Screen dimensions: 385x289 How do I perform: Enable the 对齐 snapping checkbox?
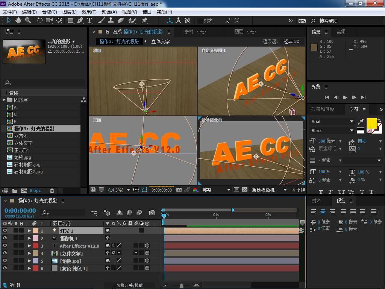pyautogui.click(x=200, y=21)
